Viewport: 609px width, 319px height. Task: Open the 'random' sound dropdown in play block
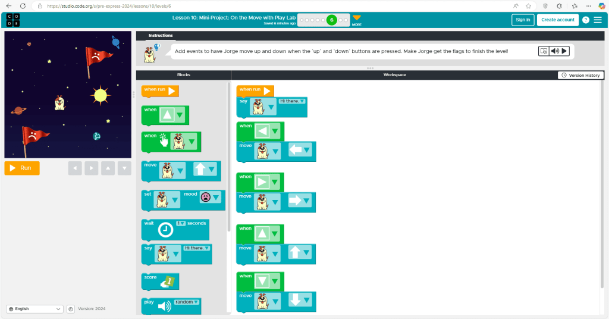pyautogui.click(x=187, y=302)
